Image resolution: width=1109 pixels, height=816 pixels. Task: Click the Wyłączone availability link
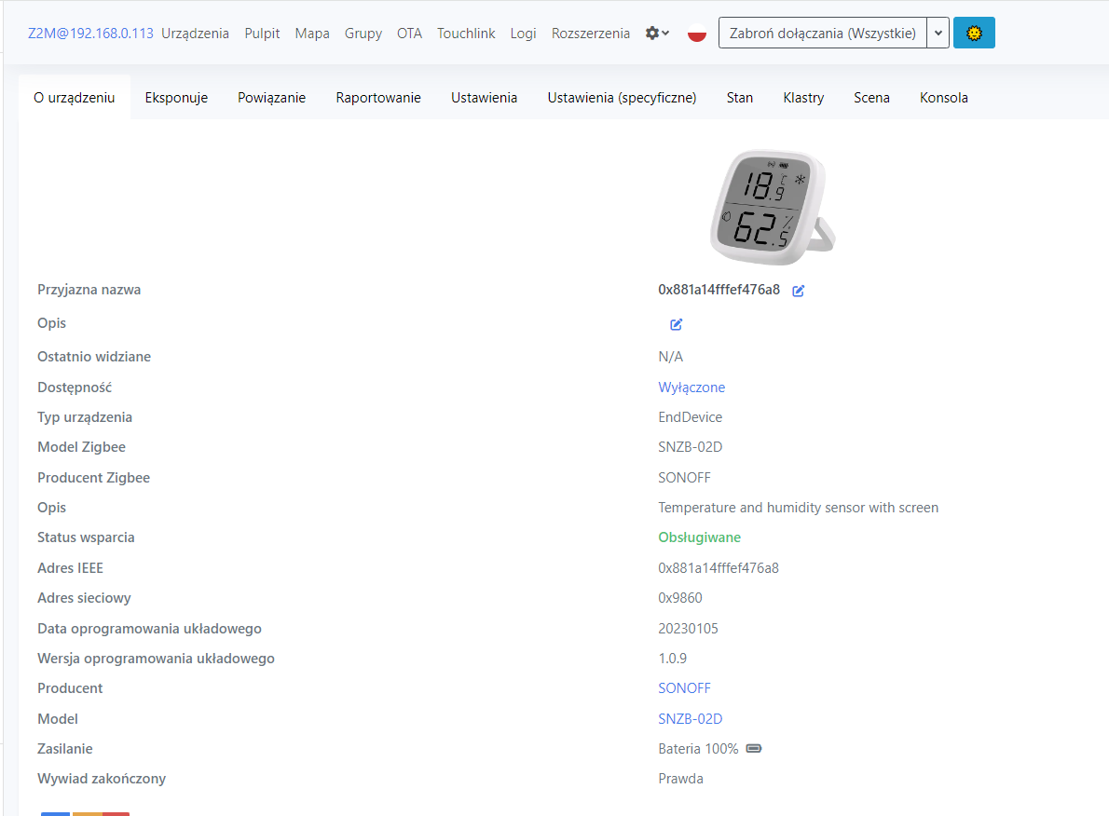coord(691,388)
